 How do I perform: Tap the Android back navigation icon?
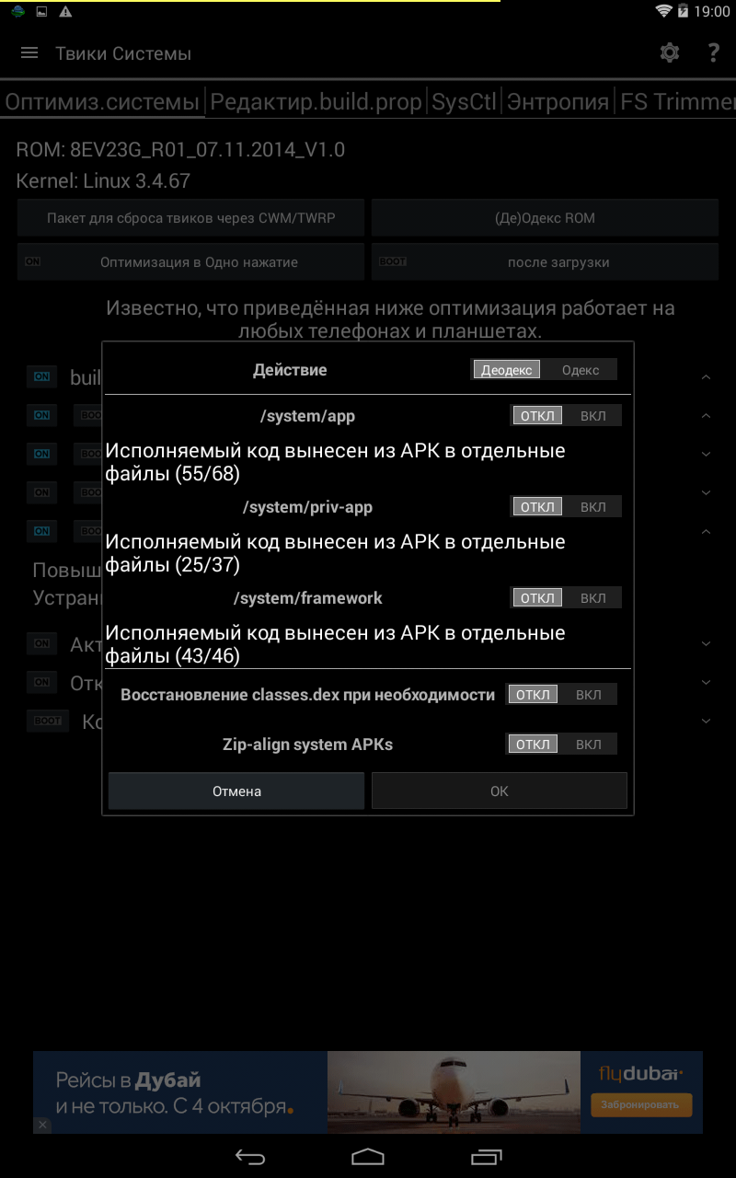249,1157
